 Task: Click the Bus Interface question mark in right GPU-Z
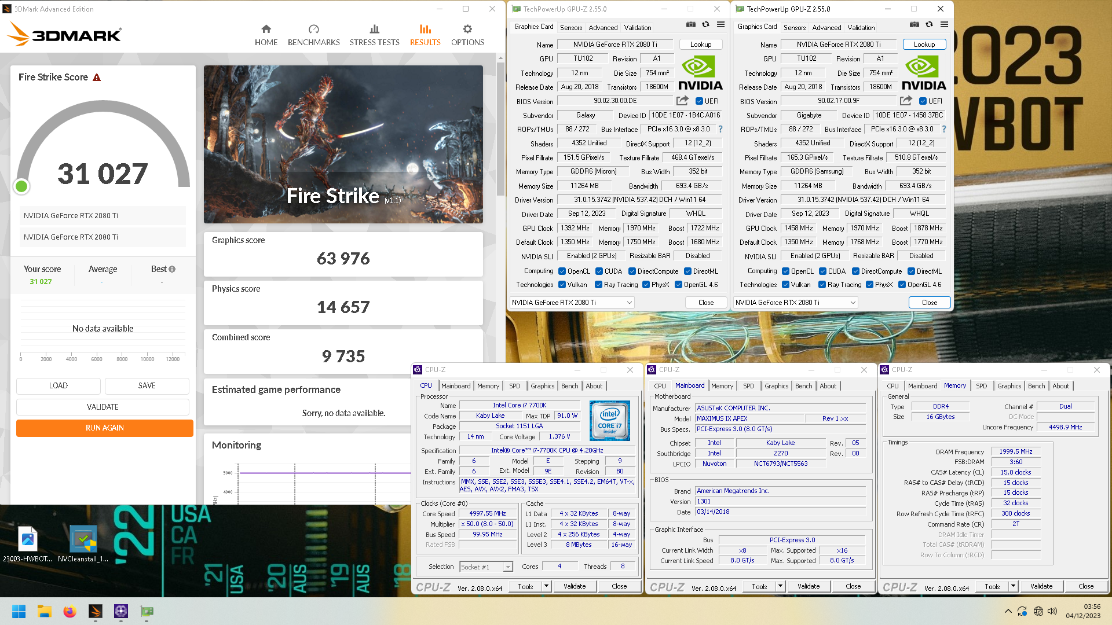pyautogui.click(x=944, y=129)
